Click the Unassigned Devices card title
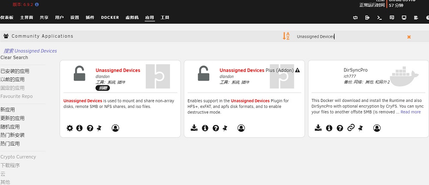The height and width of the screenshot is (185, 429). [118, 70]
